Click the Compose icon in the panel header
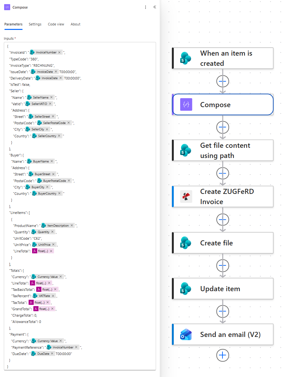286x377 pixels. click(7, 7)
